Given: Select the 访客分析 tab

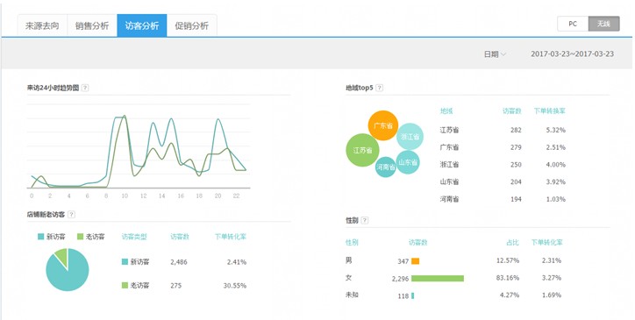Looking at the screenshot, I should tap(142, 25).
